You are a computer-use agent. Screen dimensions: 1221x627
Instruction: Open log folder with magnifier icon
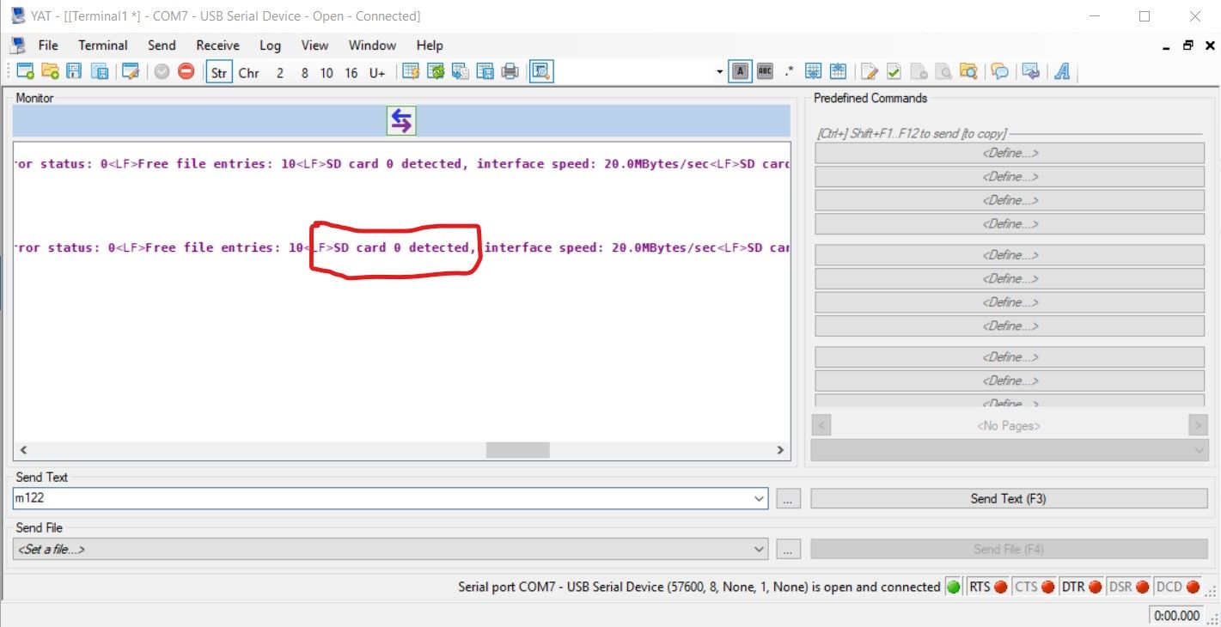coord(968,72)
